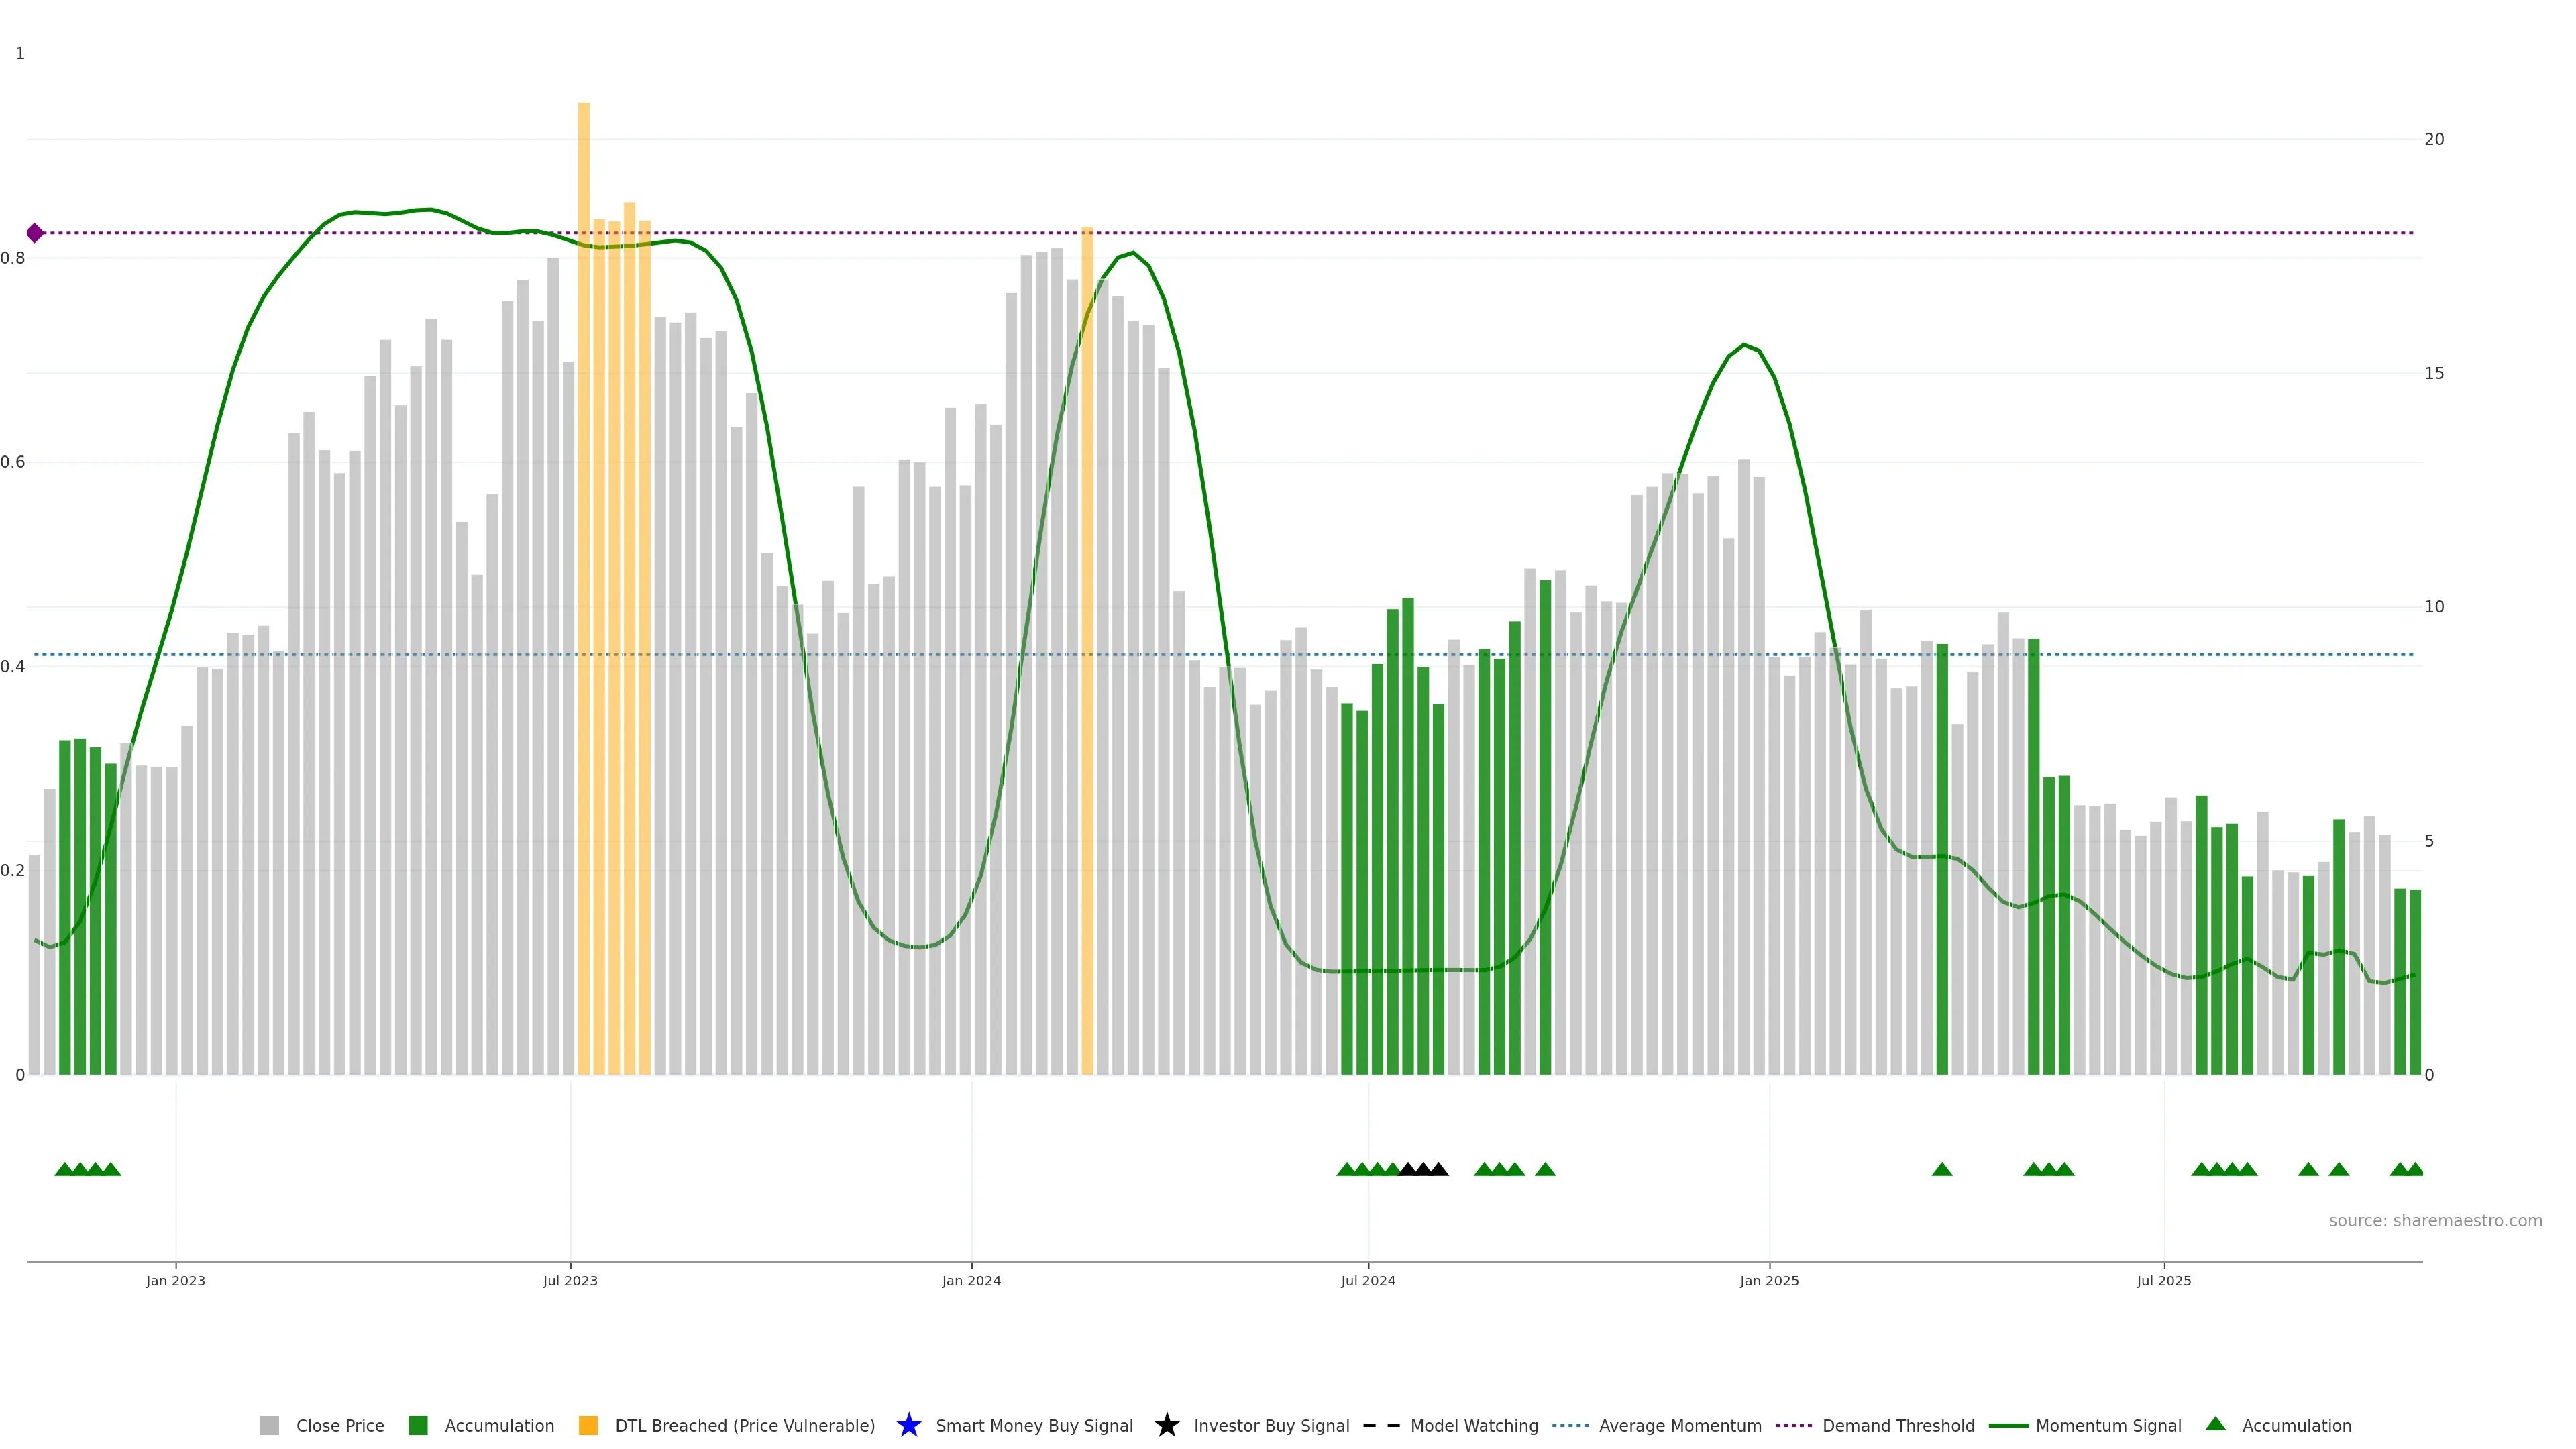Click the Demand Threshold purple legend line

pos(1793,1425)
